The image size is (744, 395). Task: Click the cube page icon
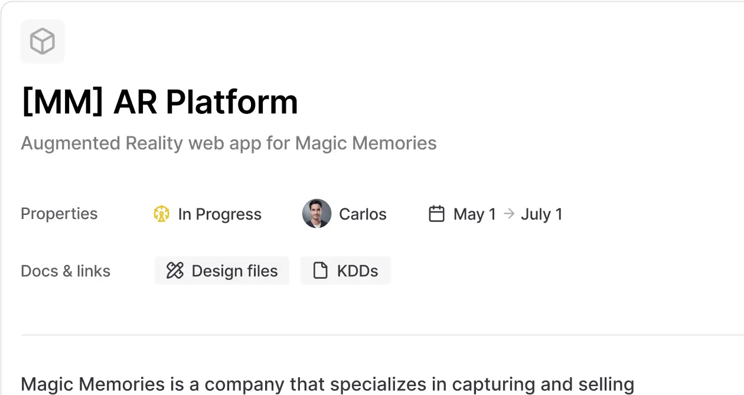click(42, 41)
